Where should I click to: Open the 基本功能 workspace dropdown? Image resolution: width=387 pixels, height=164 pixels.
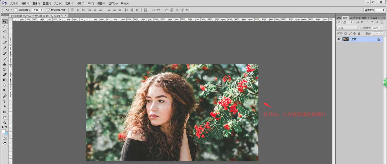pyautogui.click(x=374, y=10)
